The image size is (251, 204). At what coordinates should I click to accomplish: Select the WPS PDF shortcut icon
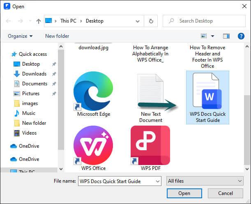pyautogui.click(x=150, y=145)
